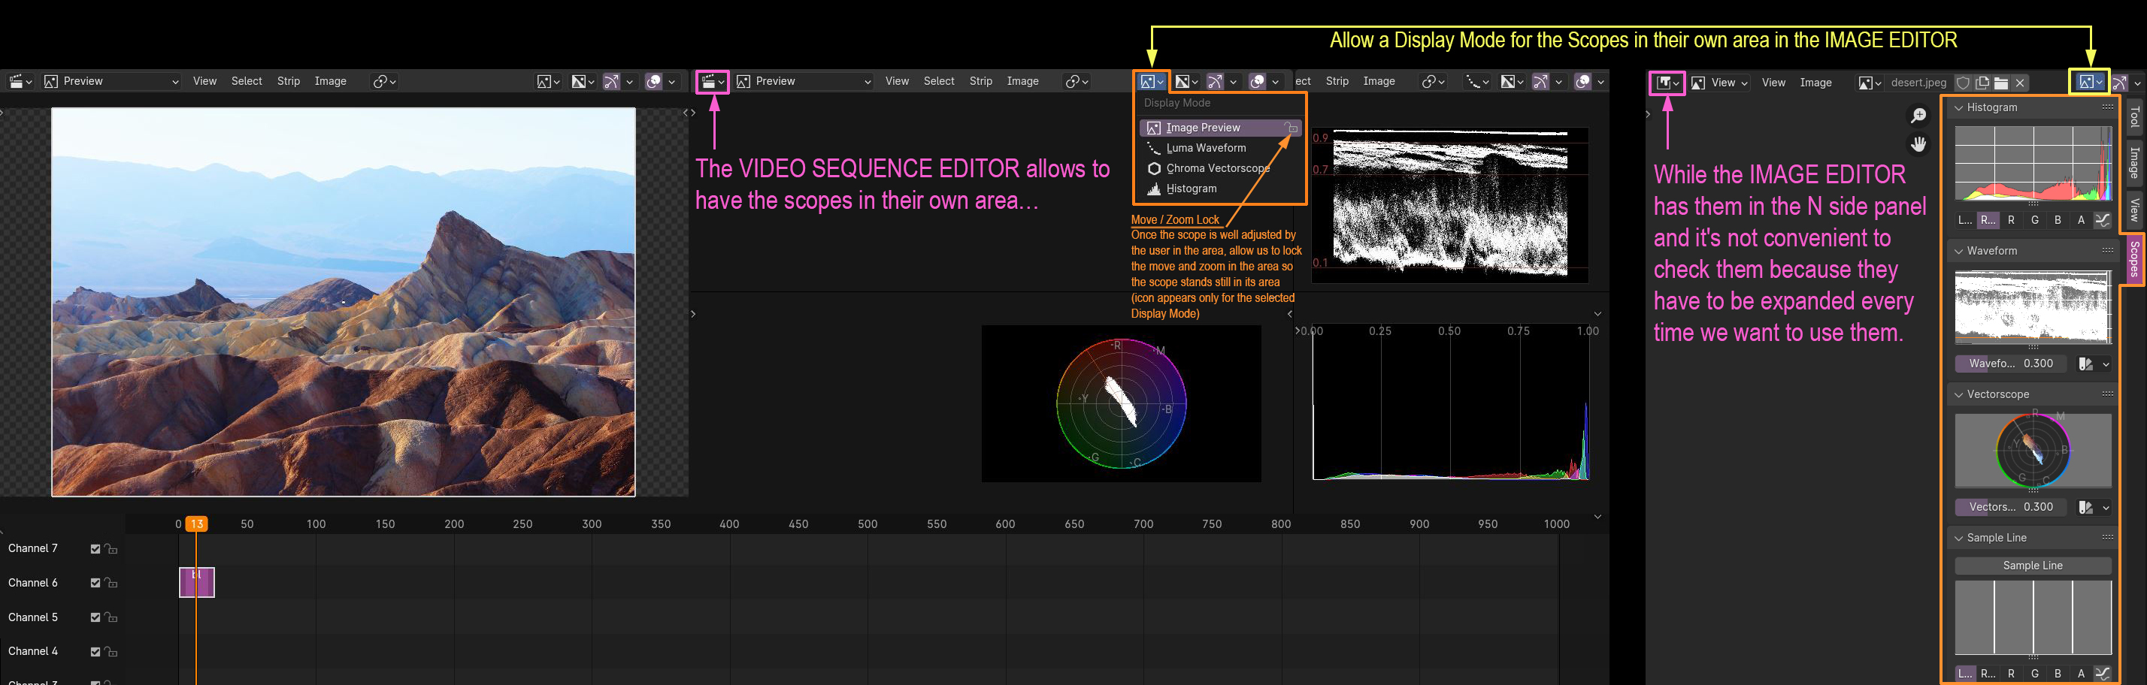
Task: Select Histogram G channel button
Action: point(2034,221)
